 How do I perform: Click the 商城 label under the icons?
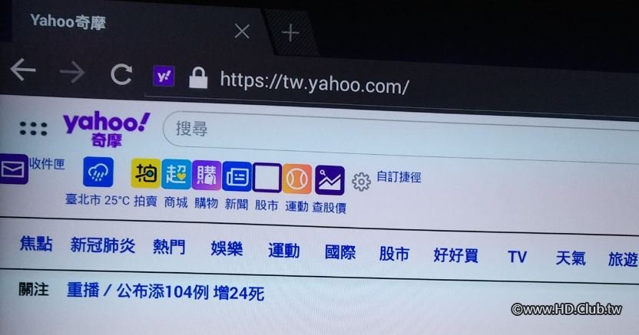176,202
